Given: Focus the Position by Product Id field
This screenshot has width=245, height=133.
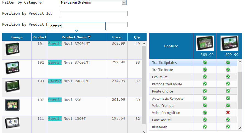Looking at the screenshot, I should 93,13.
